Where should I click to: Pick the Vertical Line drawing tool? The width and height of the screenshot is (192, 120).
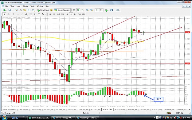(14, 14)
